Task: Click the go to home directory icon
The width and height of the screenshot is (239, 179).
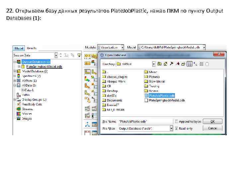Action: (165, 64)
